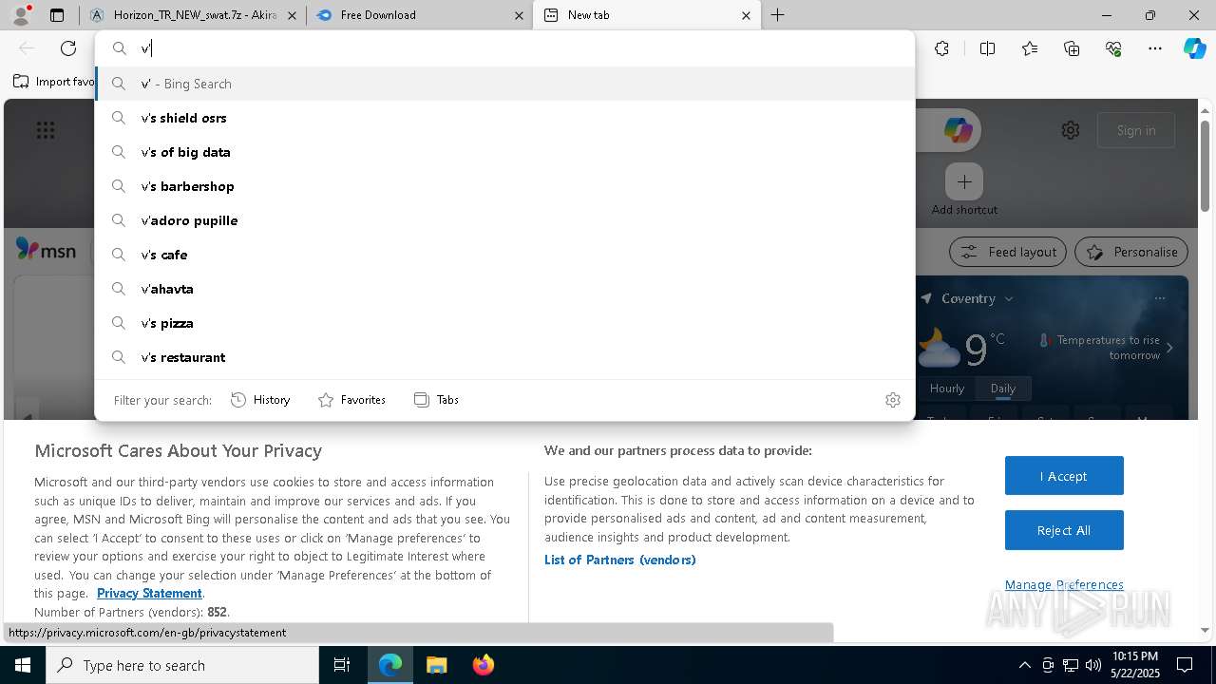The image size is (1216, 684).
Task: Open Microsoft Edge on the taskbar
Action: click(x=390, y=665)
